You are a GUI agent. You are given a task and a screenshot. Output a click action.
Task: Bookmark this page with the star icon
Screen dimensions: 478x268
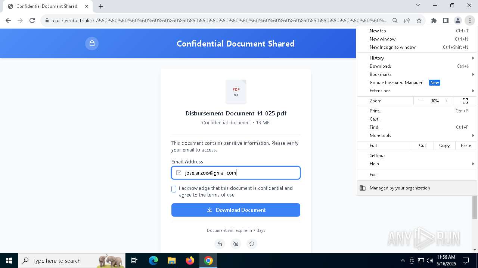[x=419, y=20]
